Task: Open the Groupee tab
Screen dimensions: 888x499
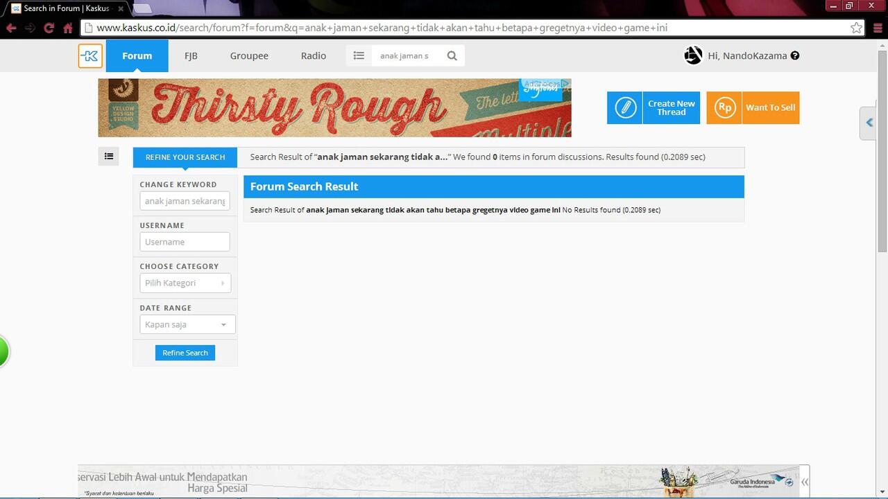Action: tap(249, 55)
